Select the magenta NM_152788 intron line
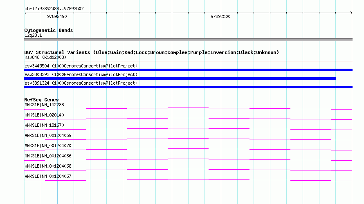 [x=188, y=108]
